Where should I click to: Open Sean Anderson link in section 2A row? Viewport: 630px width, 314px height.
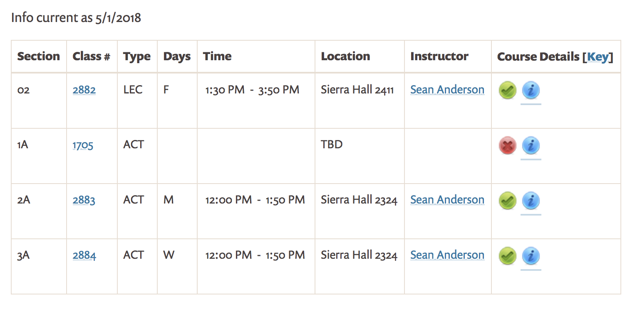(x=447, y=200)
